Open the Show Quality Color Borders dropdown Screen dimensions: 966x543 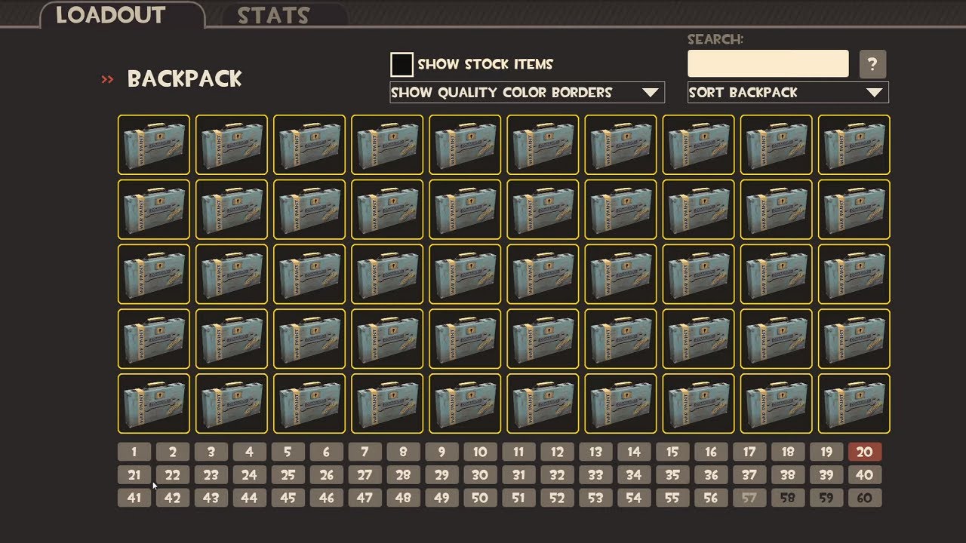click(527, 93)
